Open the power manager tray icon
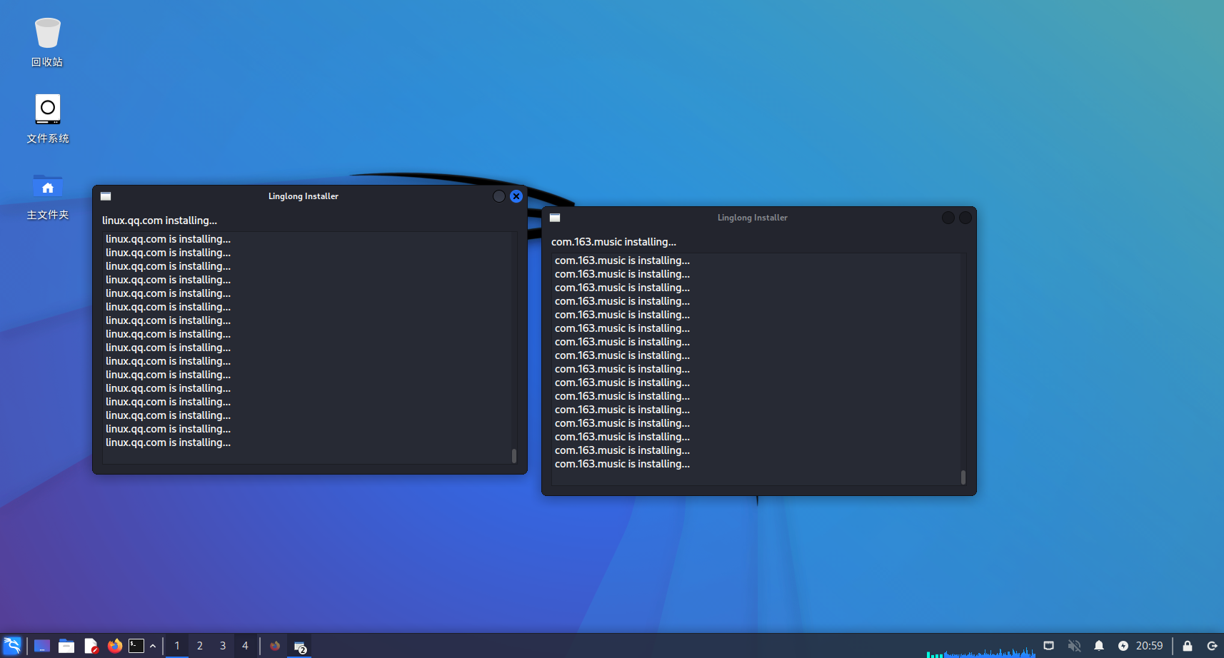The image size is (1224, 658). (x=1123, y=646)
